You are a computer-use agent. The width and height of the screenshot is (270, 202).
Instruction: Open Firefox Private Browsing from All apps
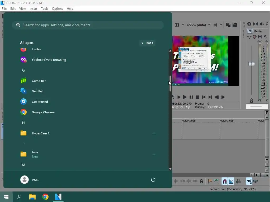(88, 60)
